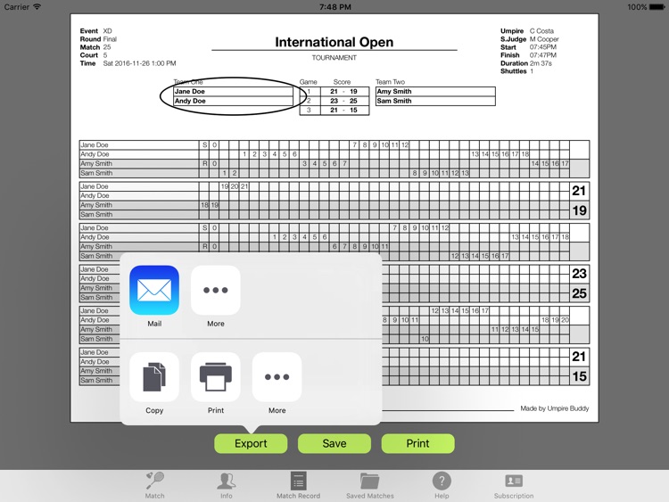Screen dimensions: 669x502
Task: Open More options beside Mail
Action: tap(216, 290)
